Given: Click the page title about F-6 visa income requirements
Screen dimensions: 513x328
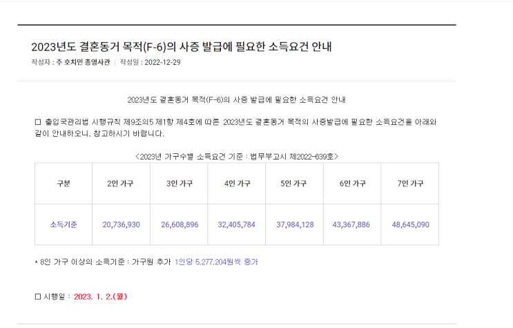Looking at the screenshot, I should point(182,47).
